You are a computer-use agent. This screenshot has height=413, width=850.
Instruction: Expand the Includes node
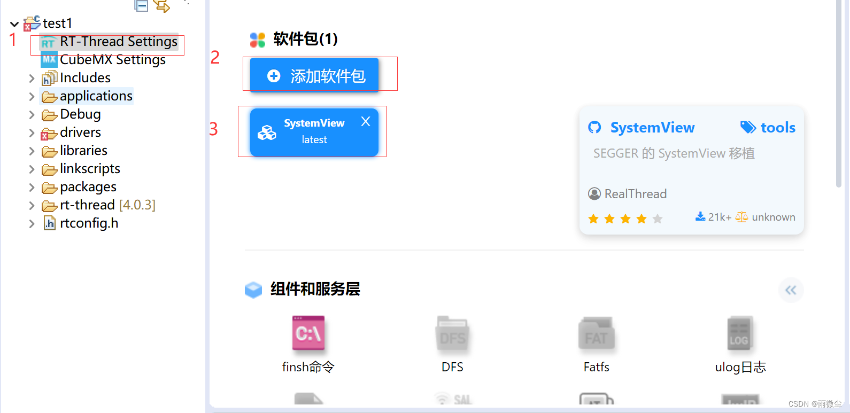[x=32, y=79]
